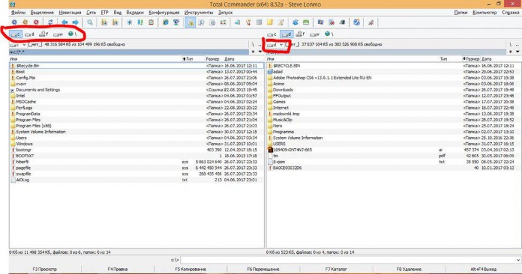Click F3 Просмотр button

click(44, 269)
